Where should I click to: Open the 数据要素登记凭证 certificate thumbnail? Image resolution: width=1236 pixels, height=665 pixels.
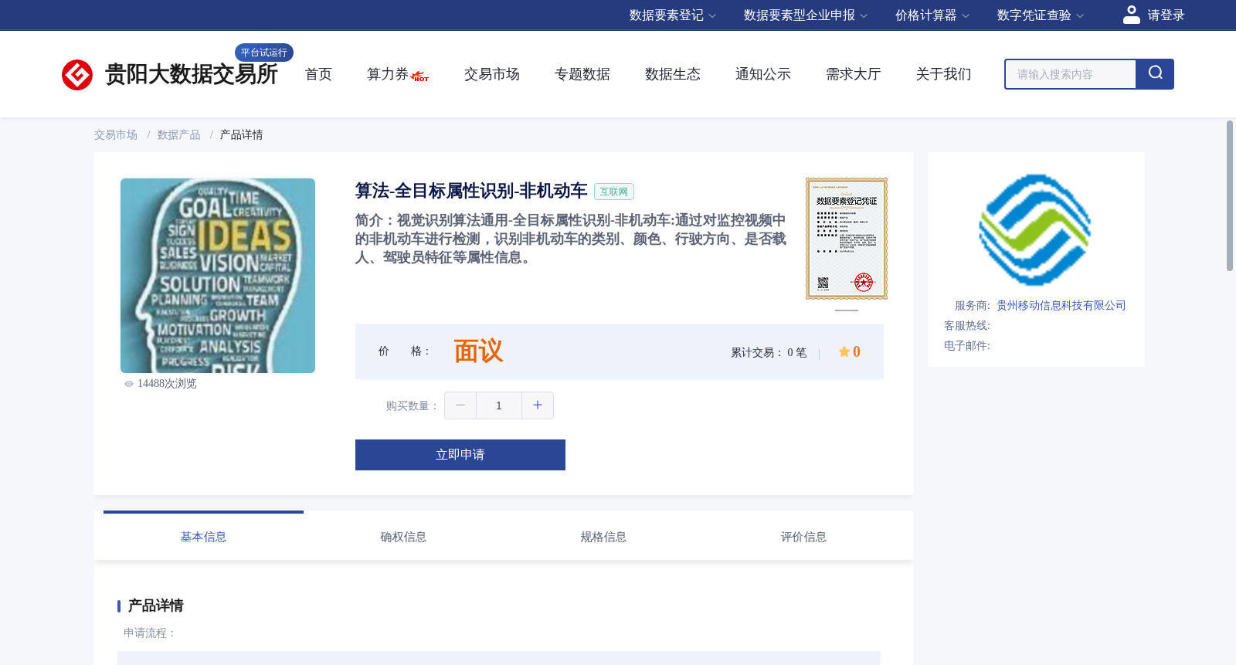point(847,239)
